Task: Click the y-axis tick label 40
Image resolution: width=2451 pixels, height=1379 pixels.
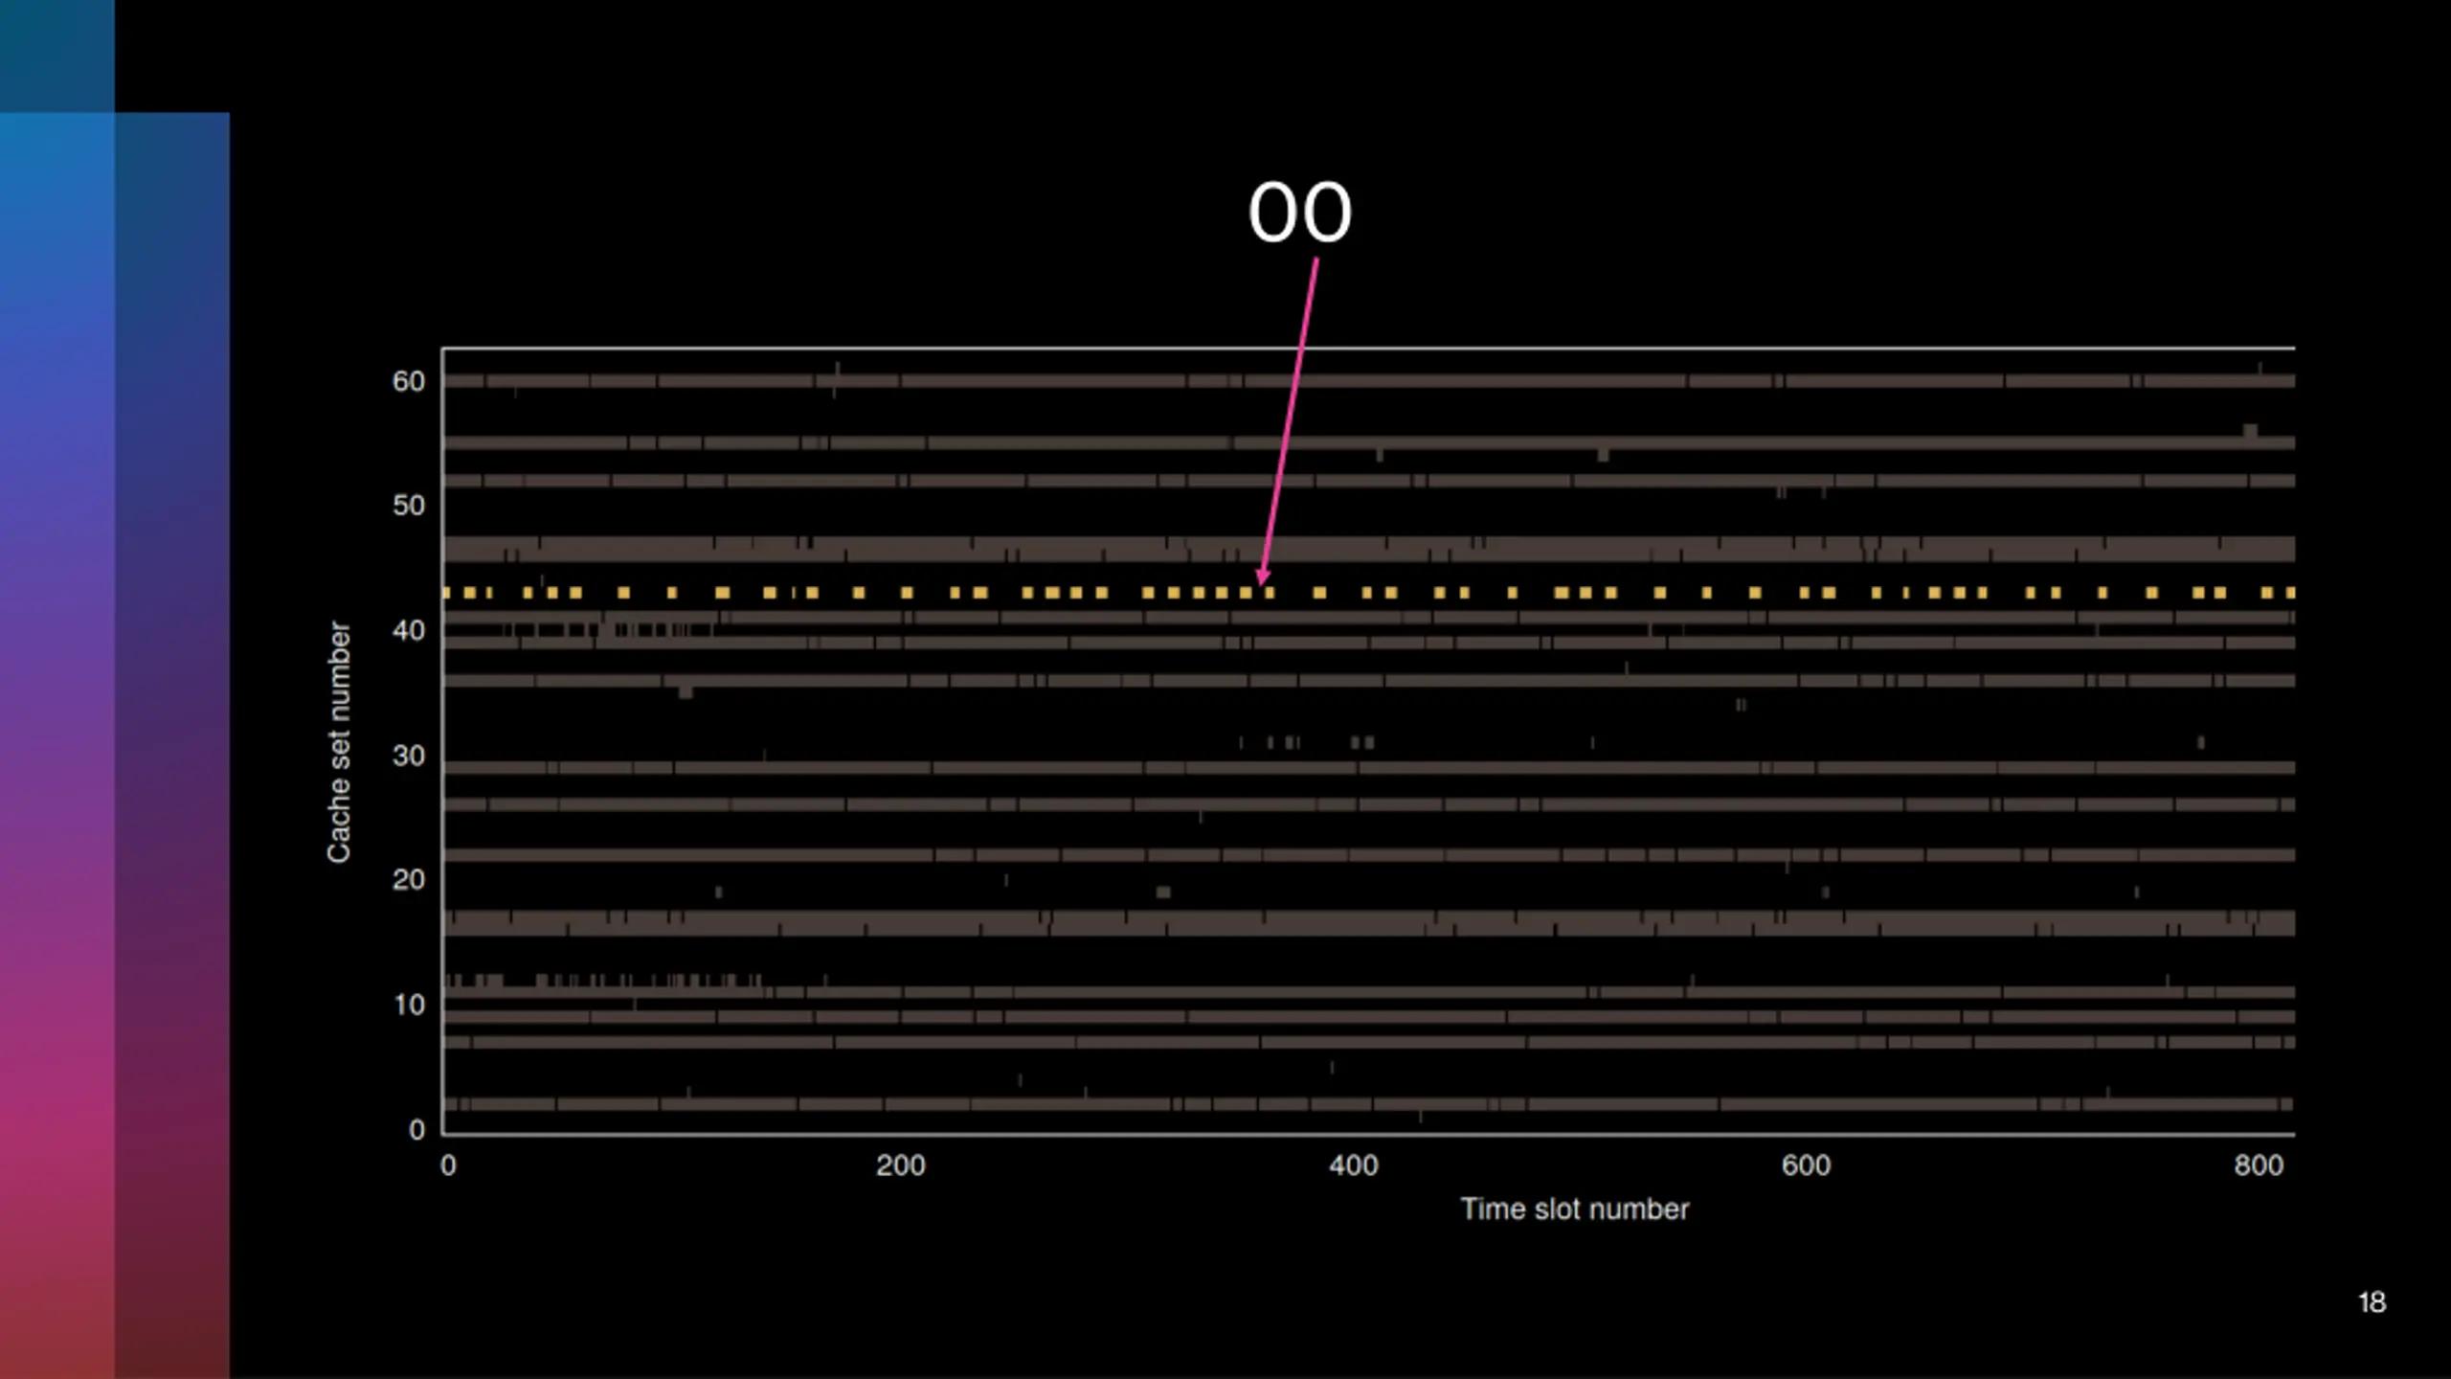Action: tap(409, 630)
